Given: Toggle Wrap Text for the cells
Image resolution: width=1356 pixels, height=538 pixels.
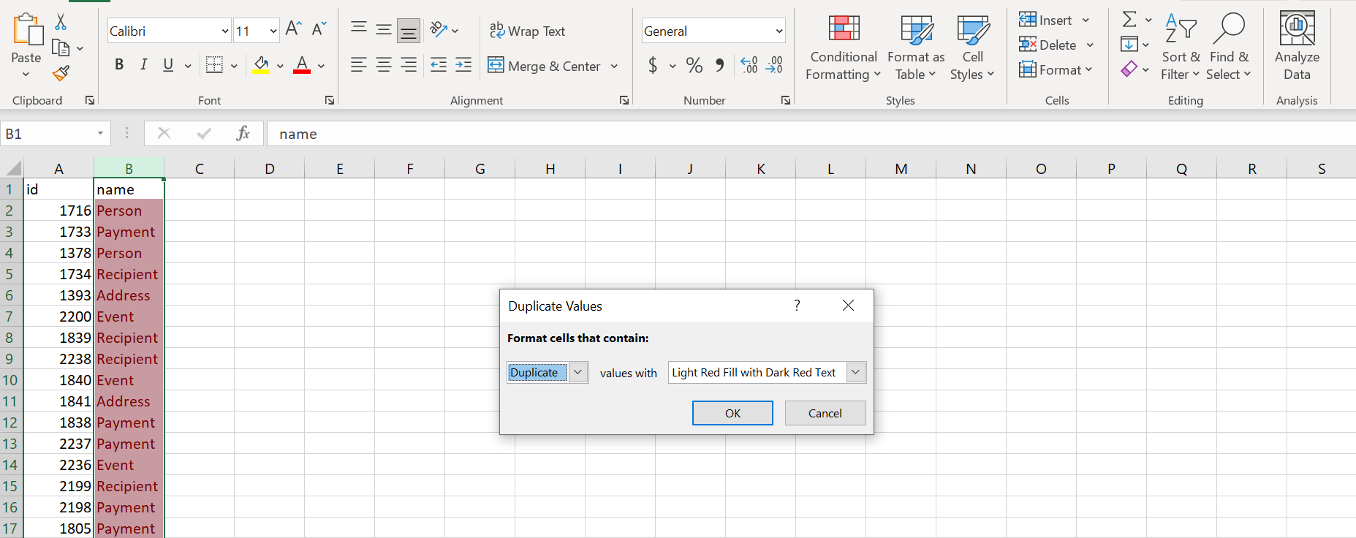Looking at the screenshot, I should click(528, 31).
